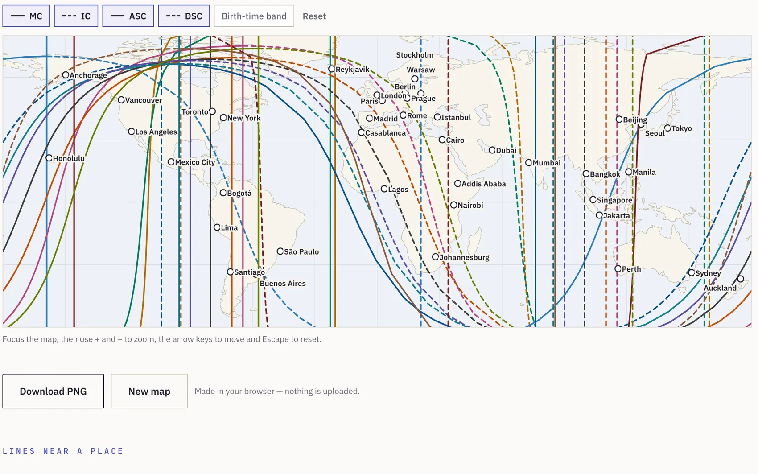Click the Buenos Aires label
758x474 pixels.
coord(283,284)
